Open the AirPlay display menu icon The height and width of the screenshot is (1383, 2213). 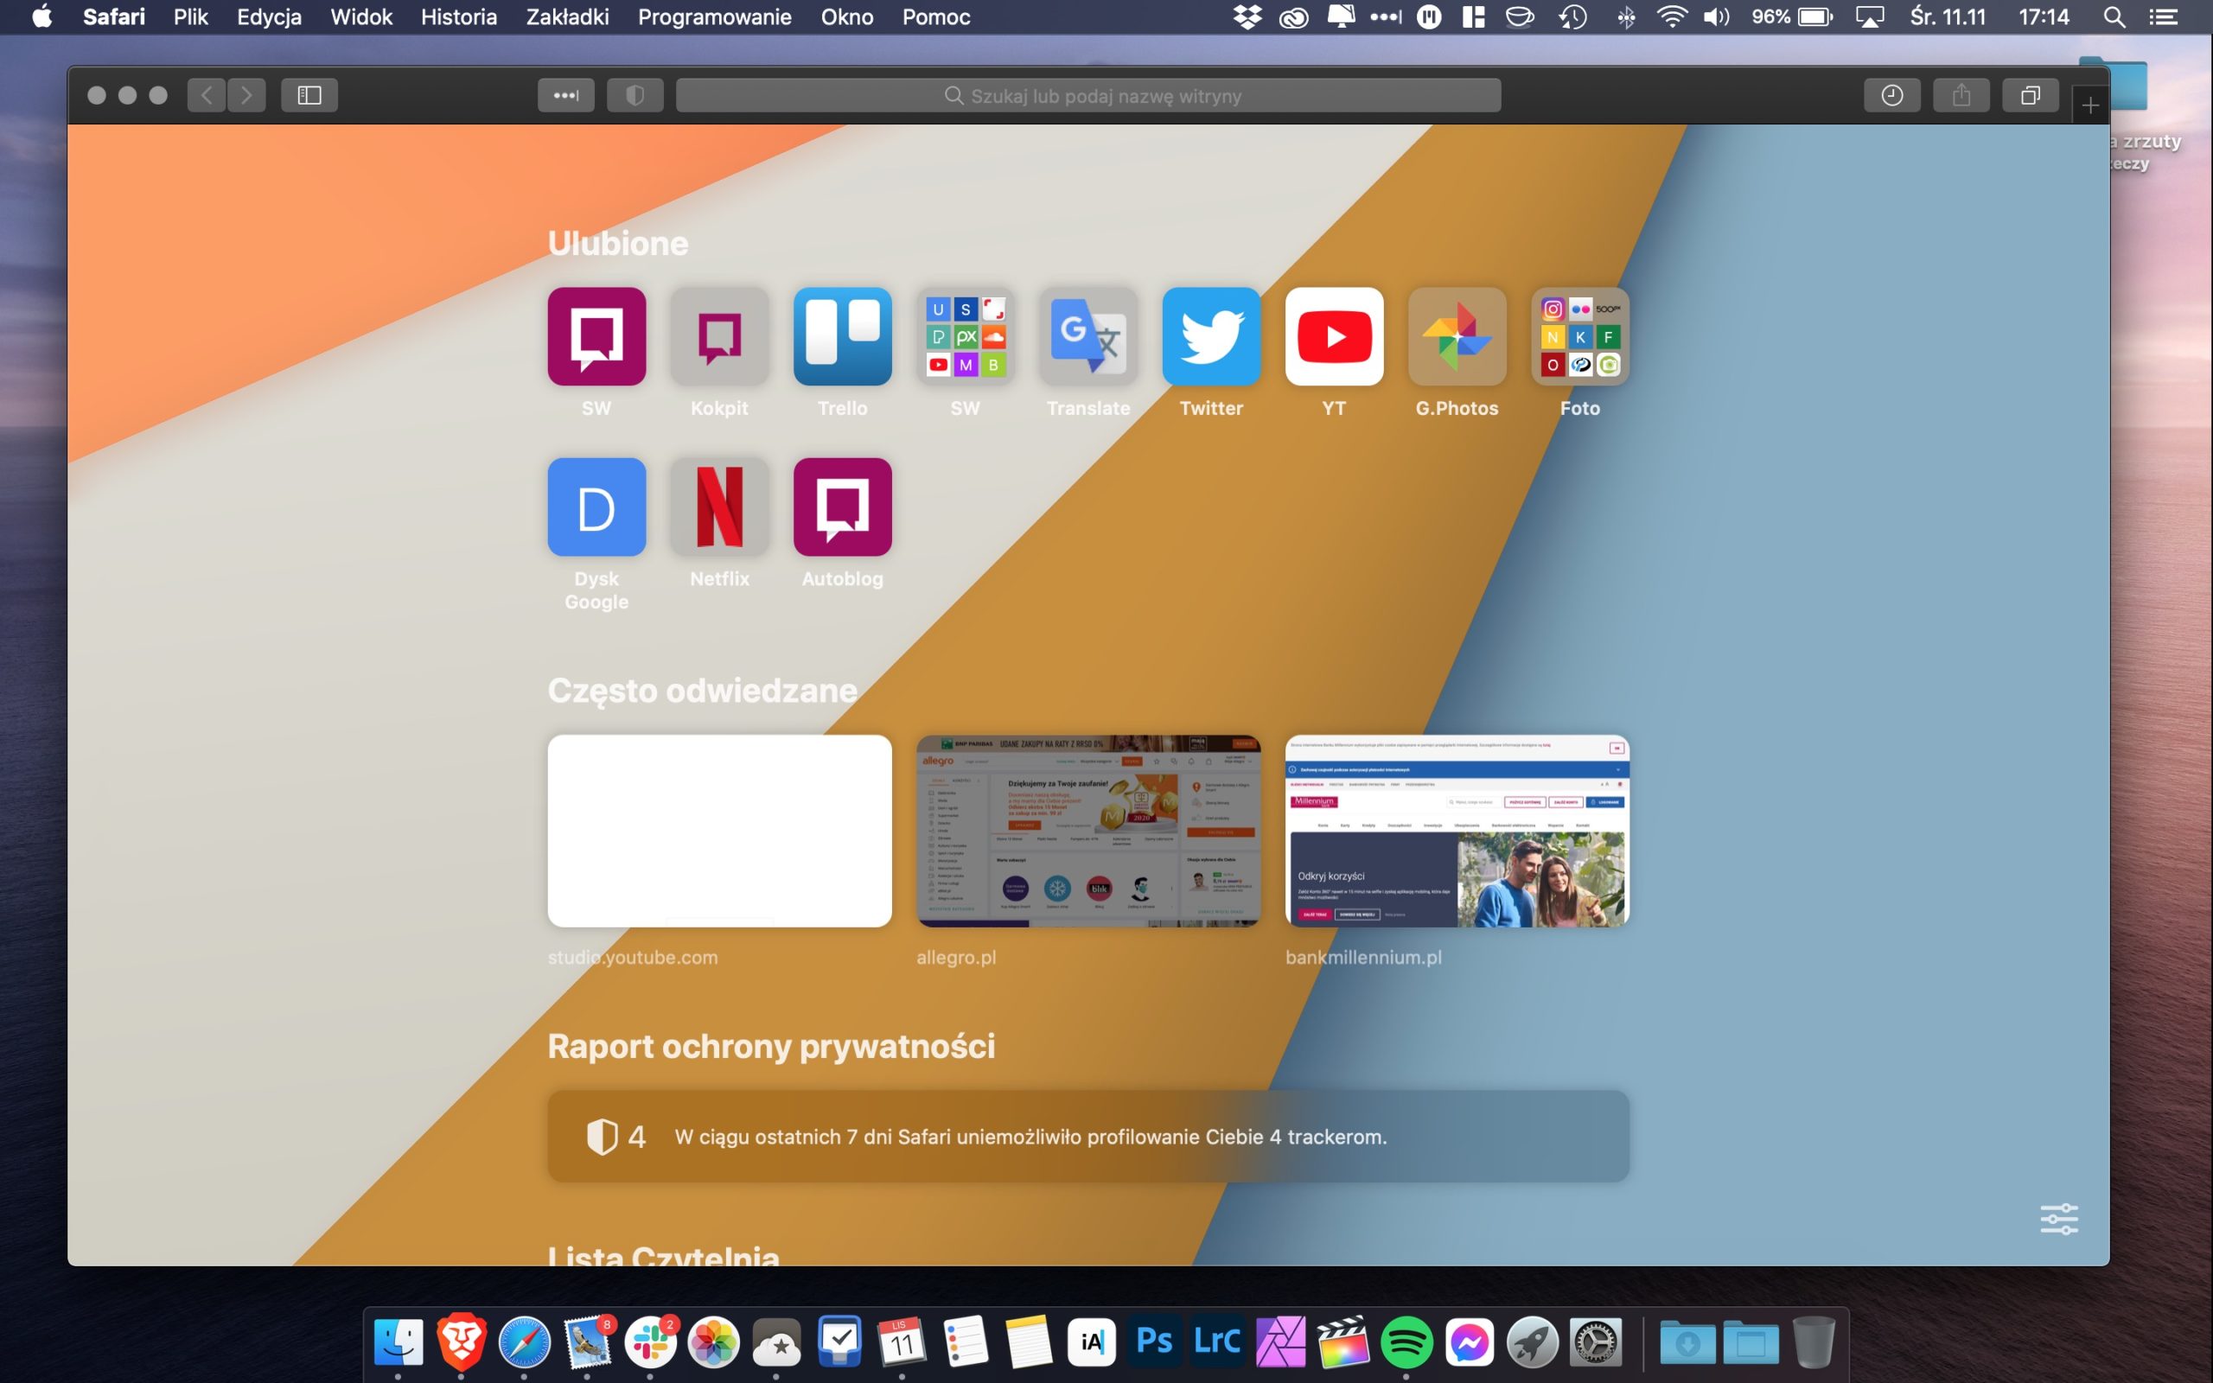pos(1870,16)
